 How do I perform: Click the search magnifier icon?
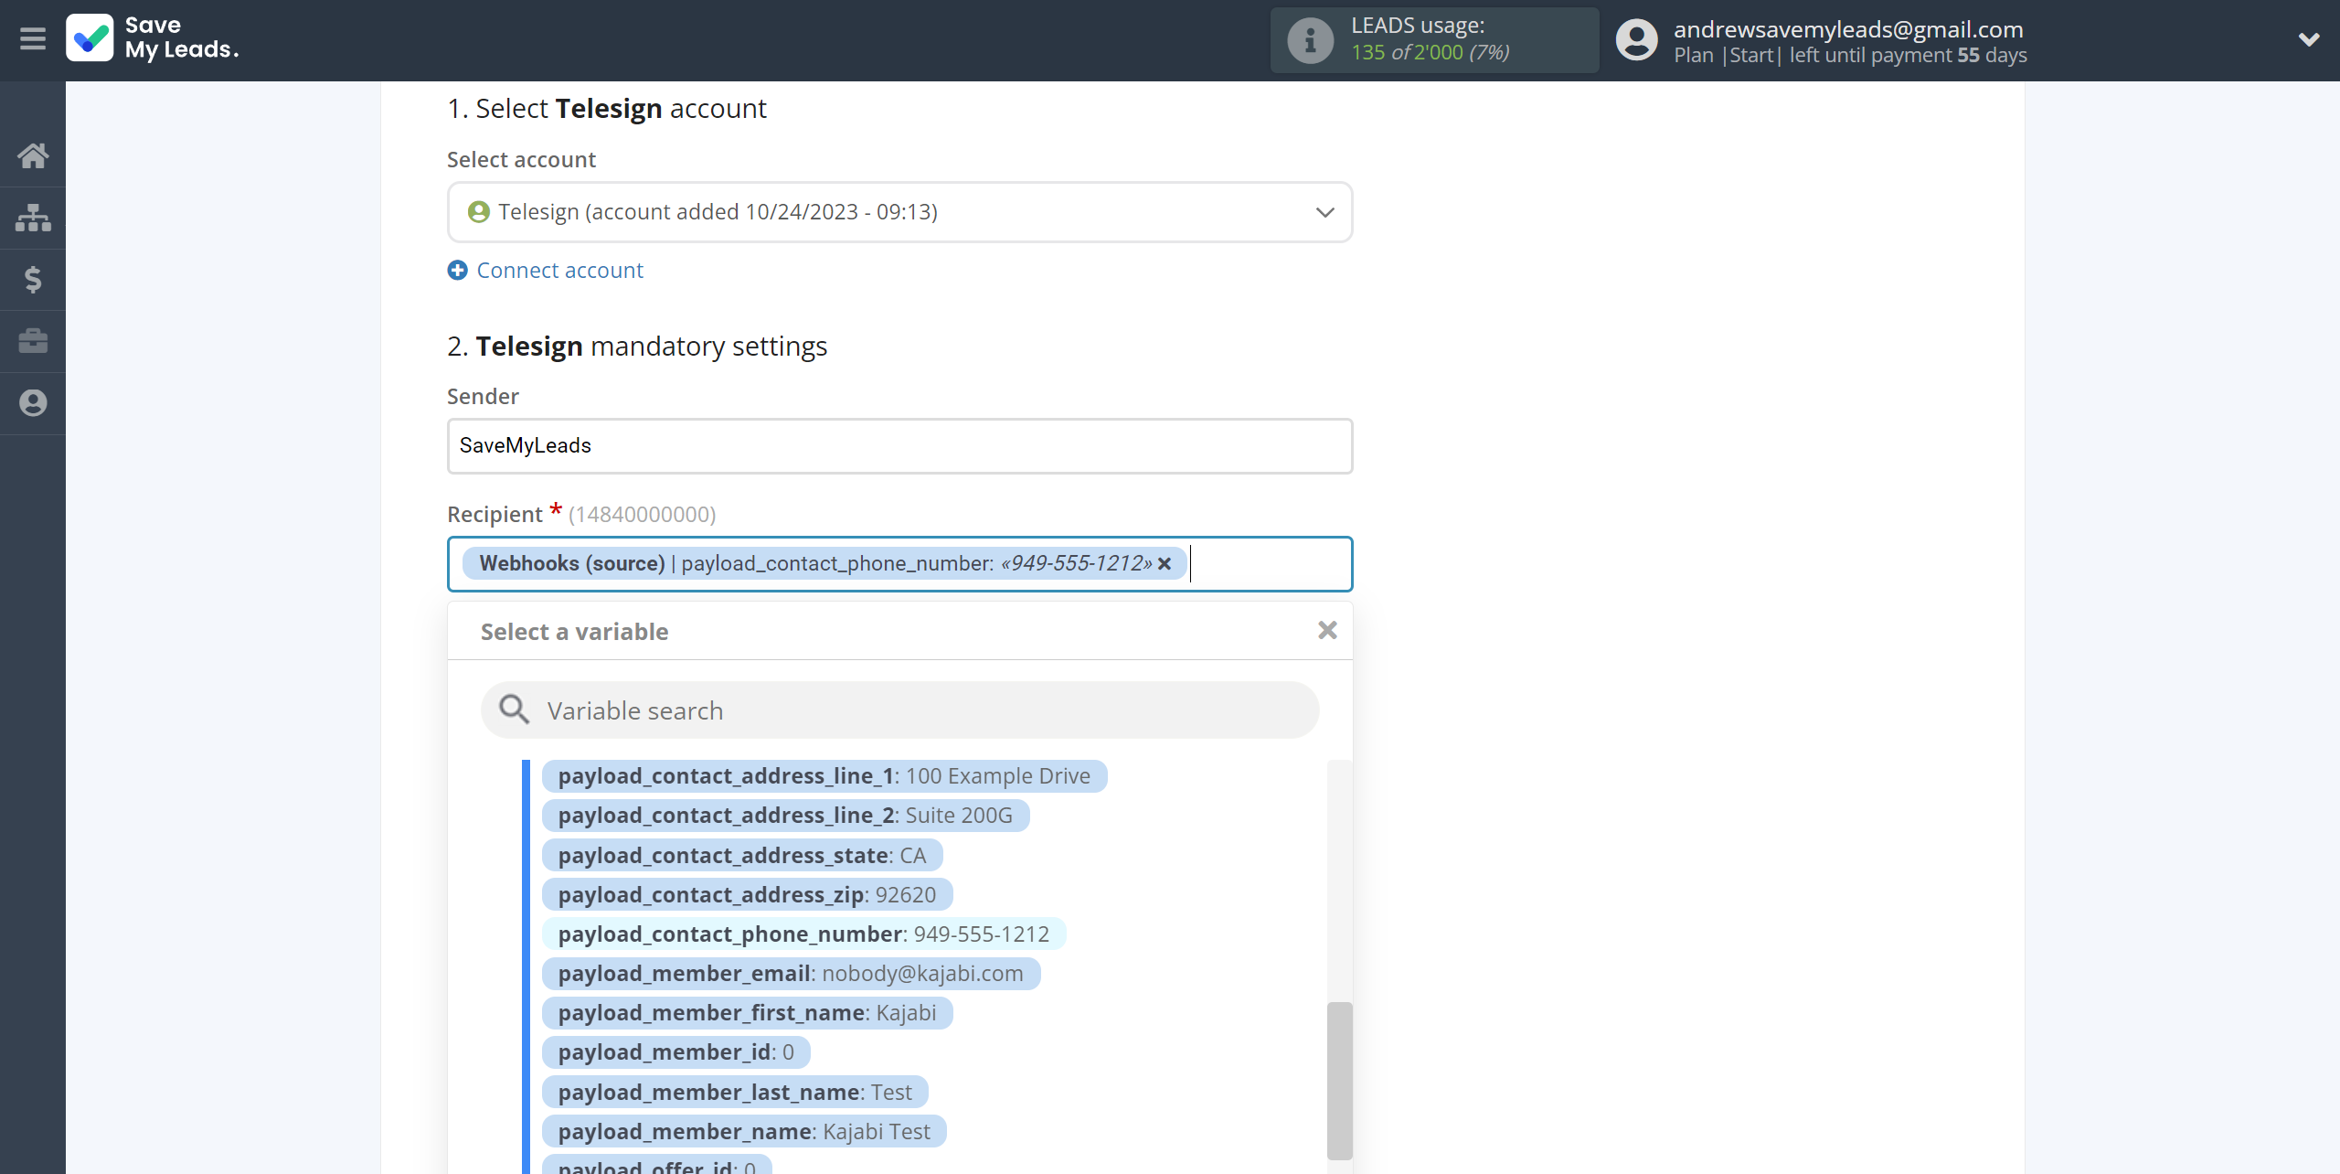(514, 710)
